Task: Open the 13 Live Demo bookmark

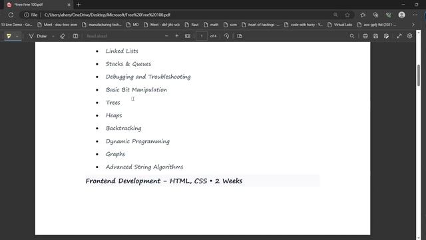Action: point(17,25)
